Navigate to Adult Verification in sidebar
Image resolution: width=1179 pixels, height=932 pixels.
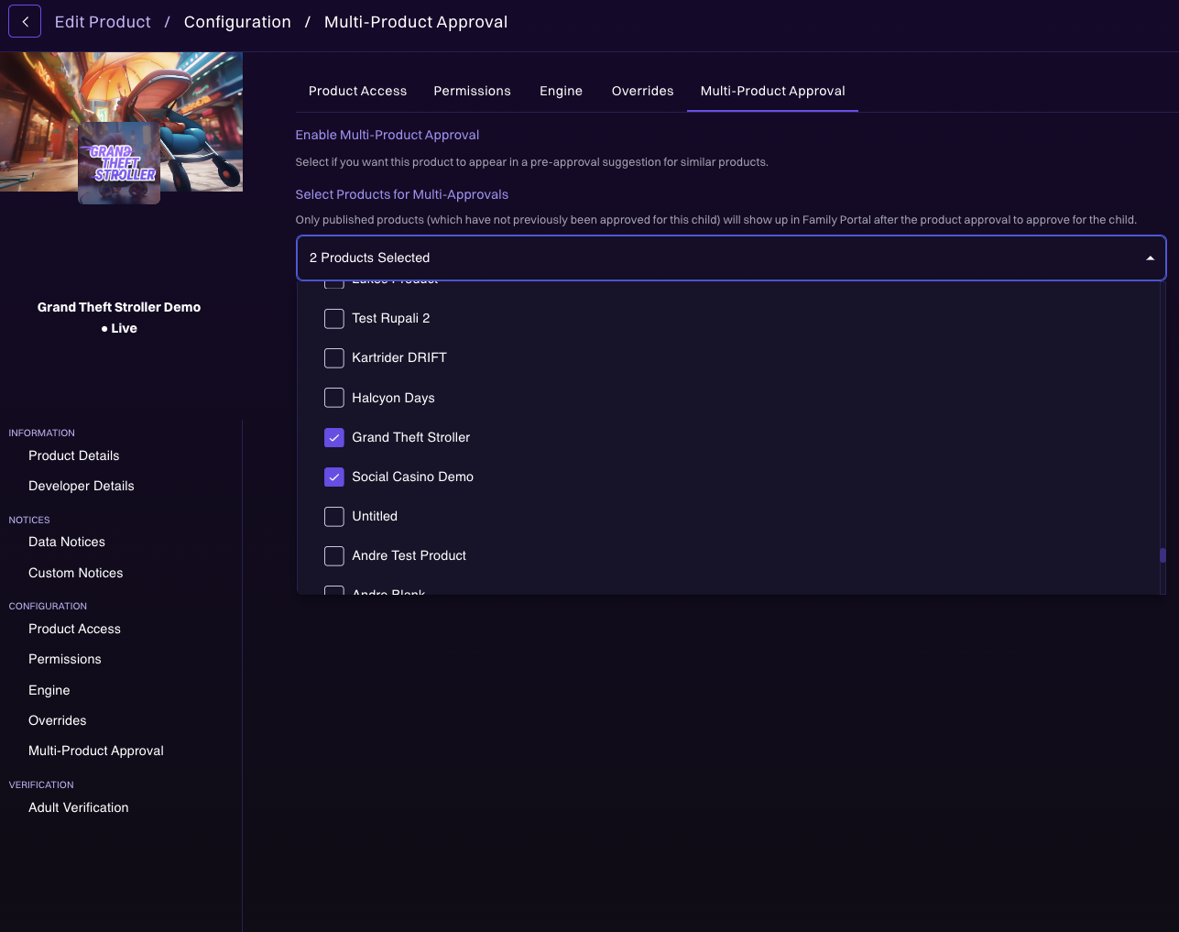tap(78, 807)
